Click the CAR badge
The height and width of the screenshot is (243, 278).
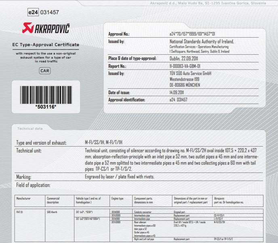point(45,71)
